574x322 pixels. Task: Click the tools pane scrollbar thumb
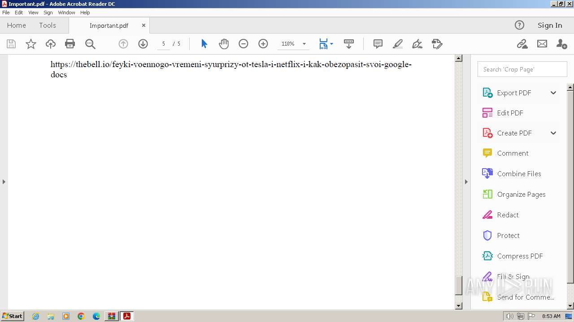[x=570, y=187]
